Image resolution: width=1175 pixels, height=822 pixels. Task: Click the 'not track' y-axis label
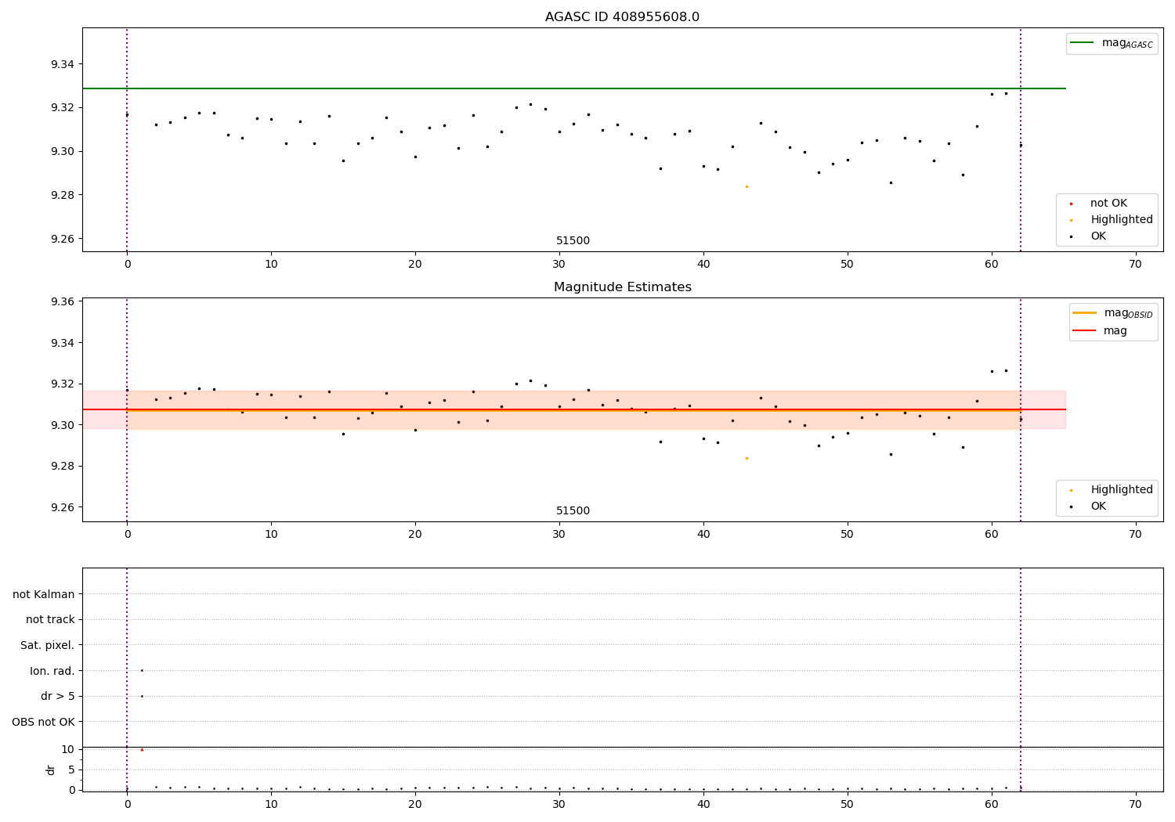[x=50, y=620]
